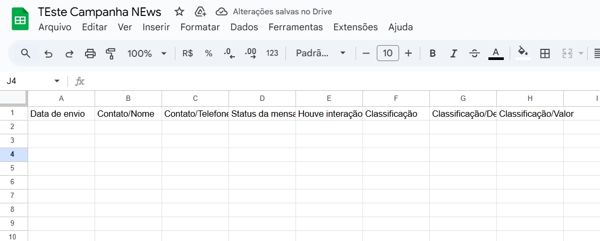Click the font size field showing 10
Screen dimensions: 600x241
click(x=388, y=53)
